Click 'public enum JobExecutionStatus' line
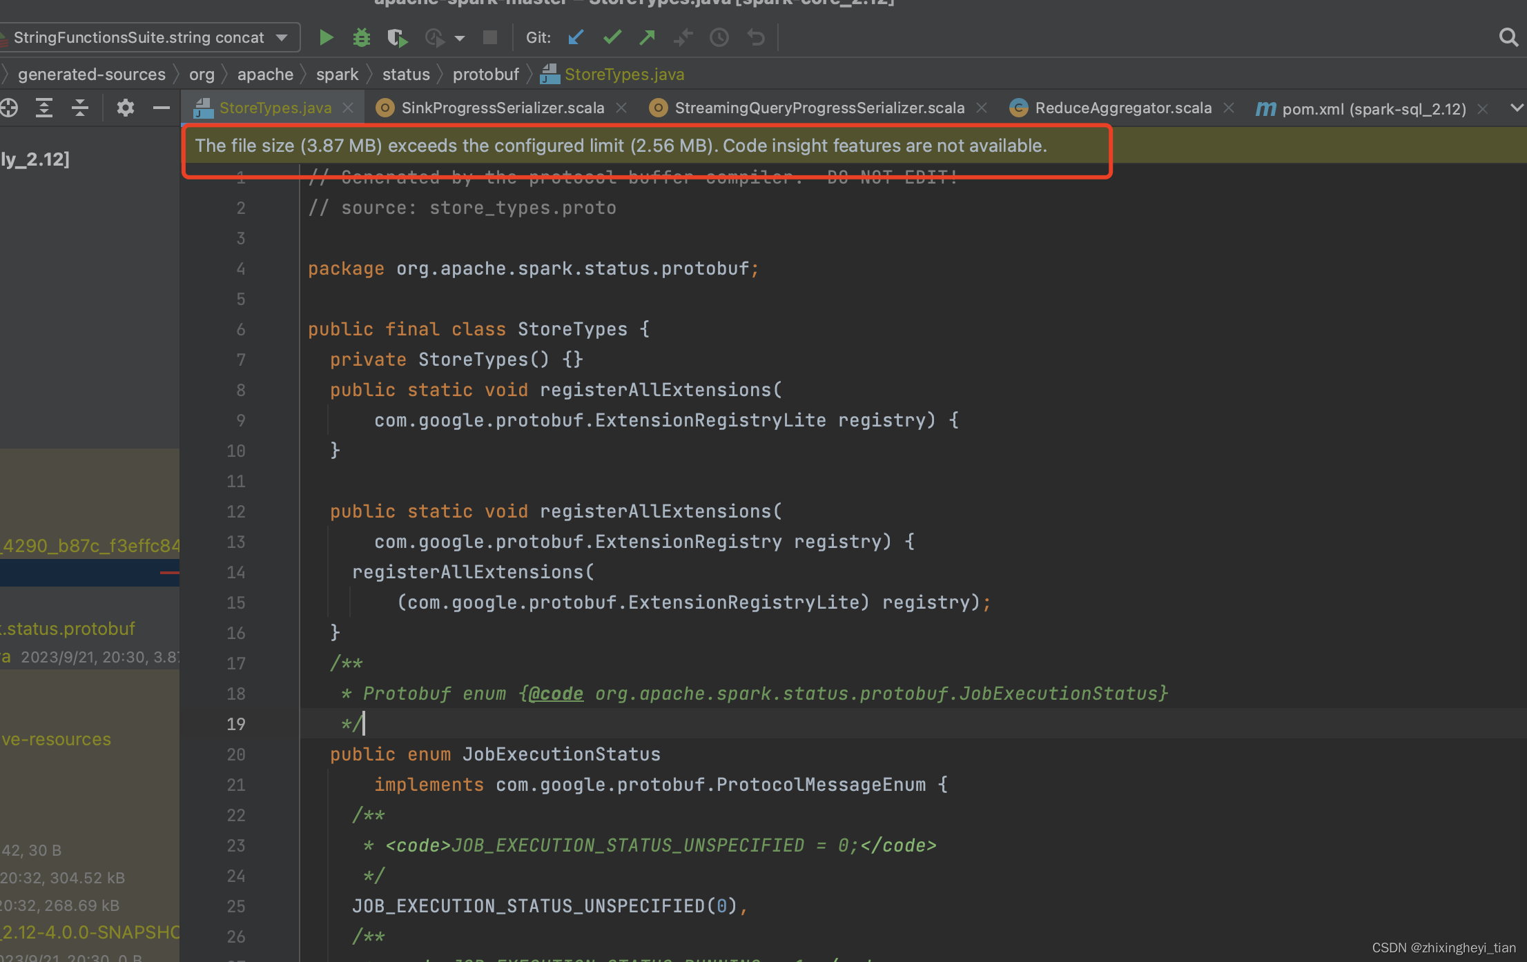The width and height of the screenshot is (1527, 962). [x=495, y=754]
